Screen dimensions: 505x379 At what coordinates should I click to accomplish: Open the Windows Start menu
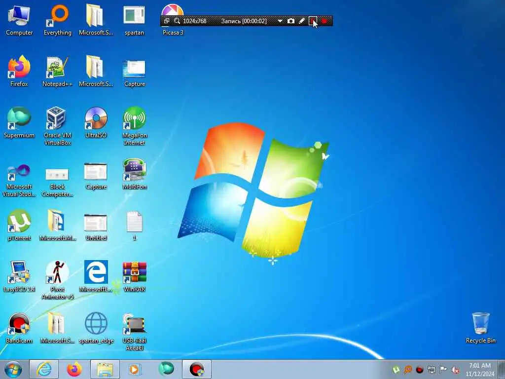(x=13, y=369)
